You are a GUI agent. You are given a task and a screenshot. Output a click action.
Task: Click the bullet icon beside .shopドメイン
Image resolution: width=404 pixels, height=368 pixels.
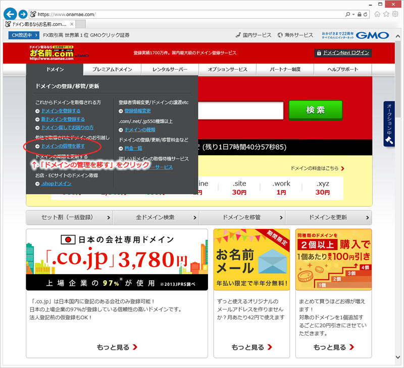37,184
